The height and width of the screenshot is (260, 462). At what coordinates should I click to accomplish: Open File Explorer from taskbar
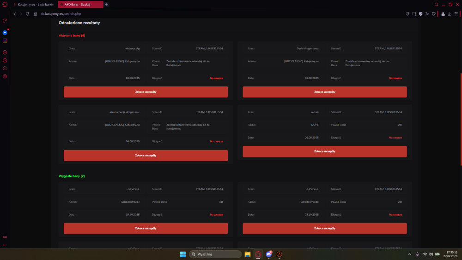248,254
